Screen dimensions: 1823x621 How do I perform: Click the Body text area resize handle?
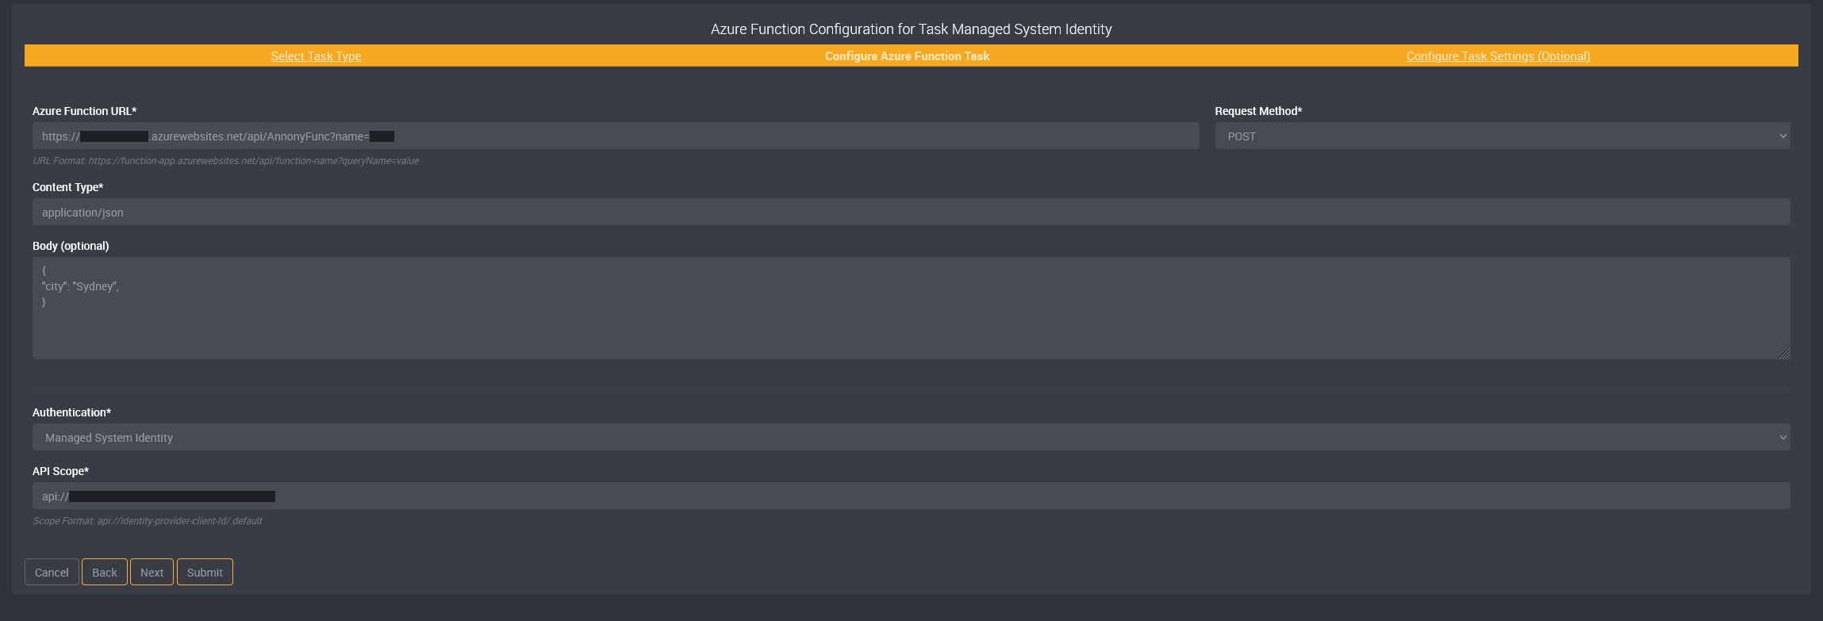point(1784,353)
